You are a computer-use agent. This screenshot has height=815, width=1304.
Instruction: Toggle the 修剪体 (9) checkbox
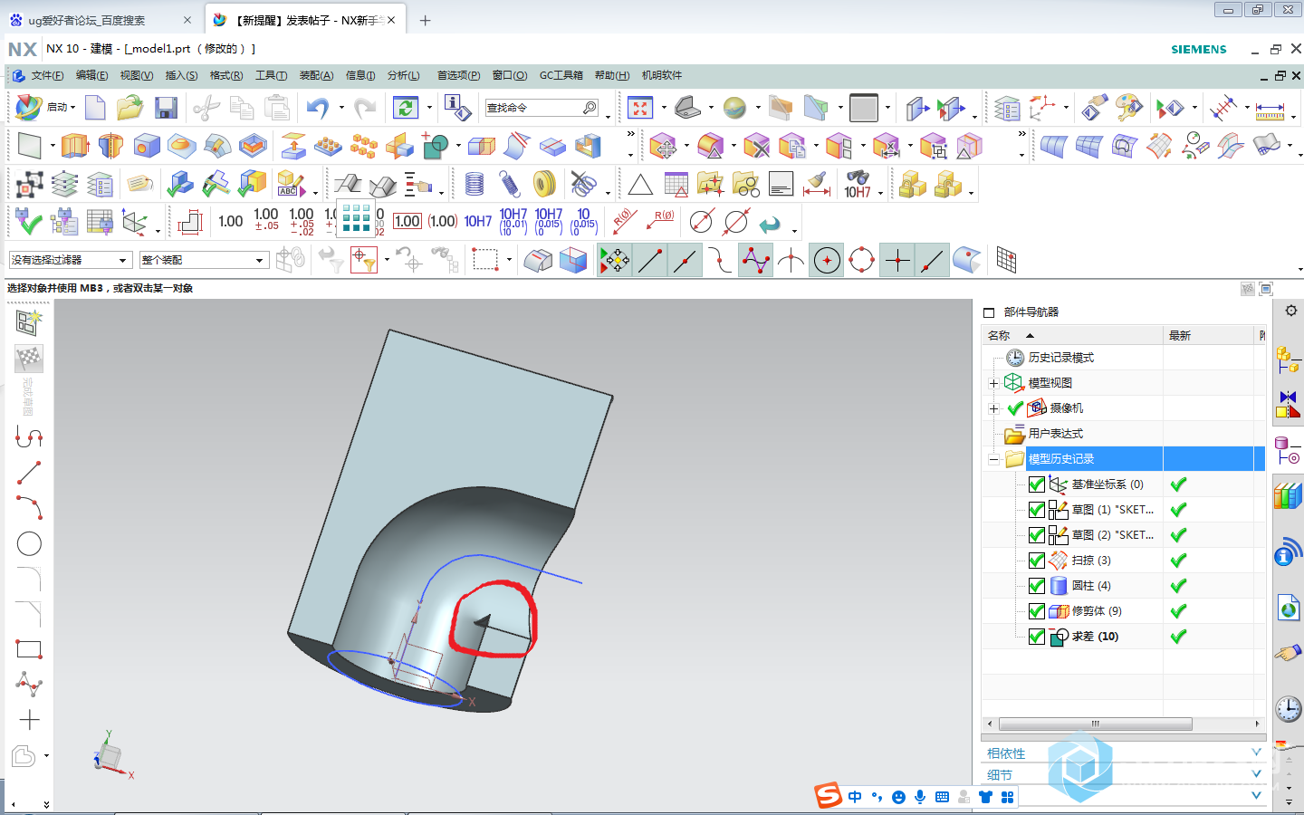pos(1037,611)
